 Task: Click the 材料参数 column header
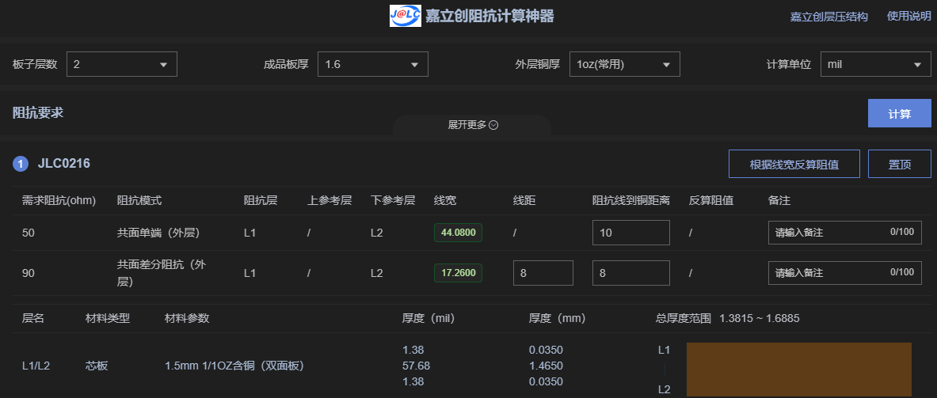(187, 319)
